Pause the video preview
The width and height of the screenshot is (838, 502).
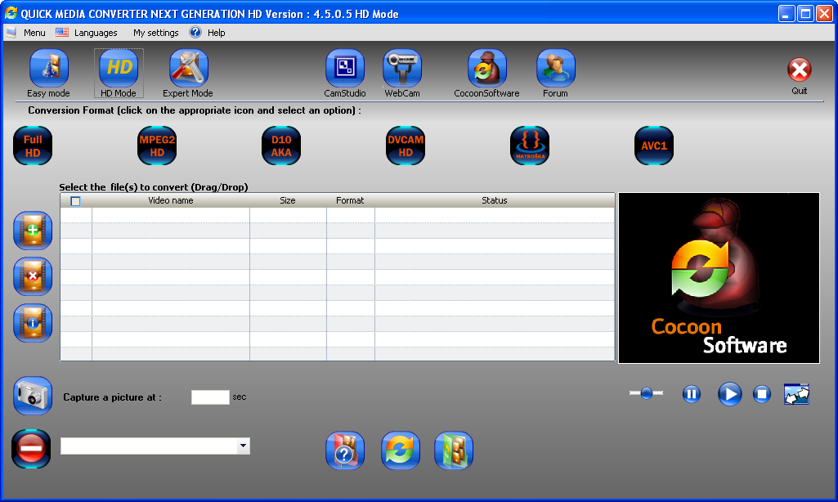[691, 394]
